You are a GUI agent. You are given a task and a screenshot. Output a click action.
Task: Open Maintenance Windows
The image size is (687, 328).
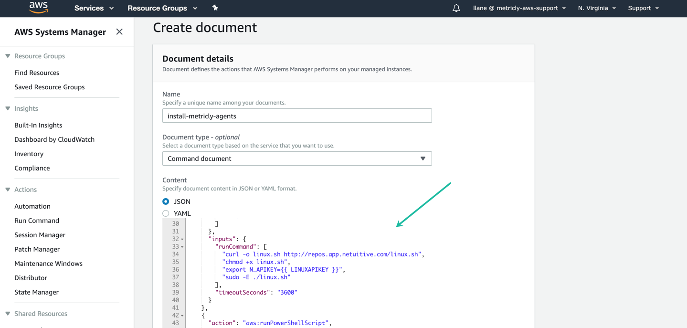click(48, 264)
